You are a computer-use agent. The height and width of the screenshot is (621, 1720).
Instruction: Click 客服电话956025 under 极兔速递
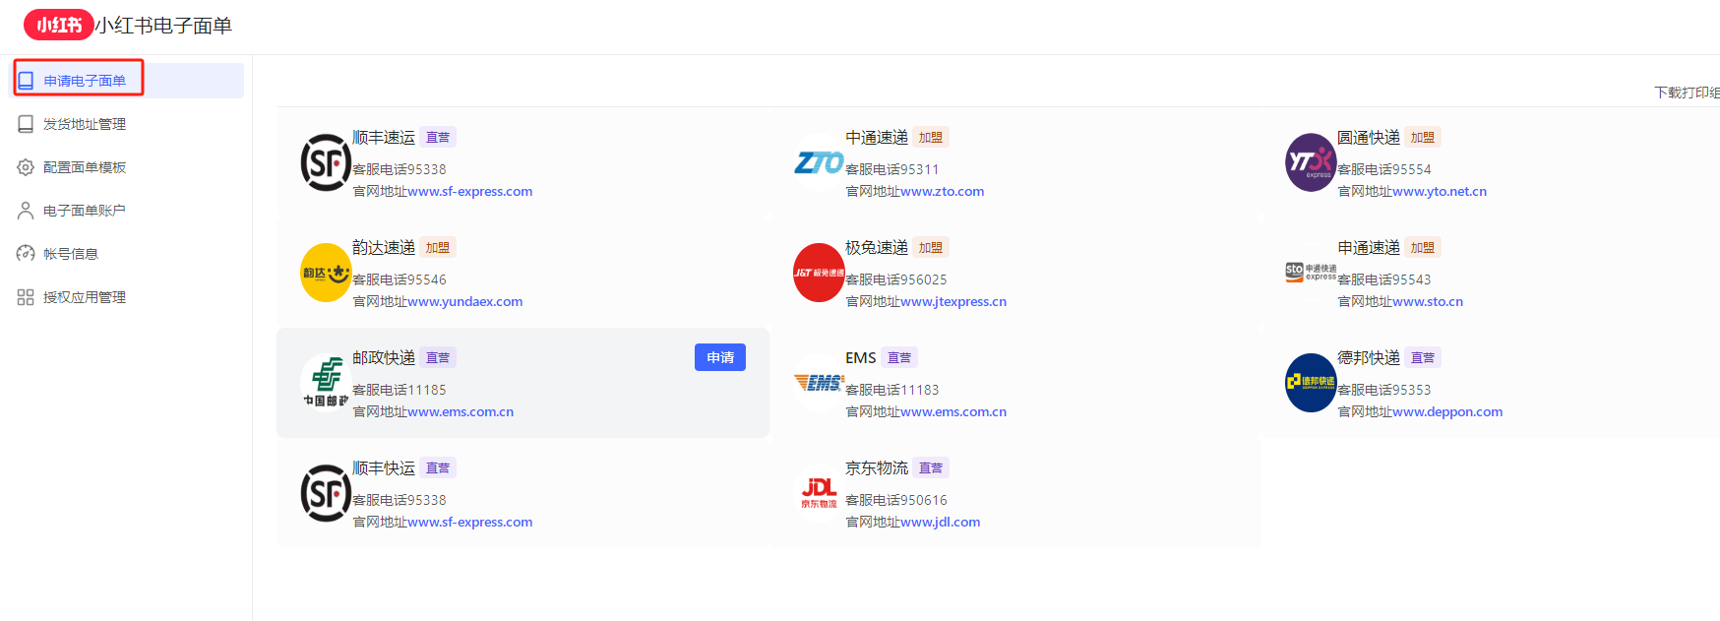point(896,279)
